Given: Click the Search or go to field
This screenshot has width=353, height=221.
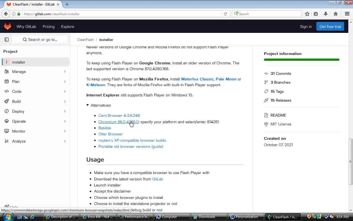Looking at the screenshot, I should 40,40.
